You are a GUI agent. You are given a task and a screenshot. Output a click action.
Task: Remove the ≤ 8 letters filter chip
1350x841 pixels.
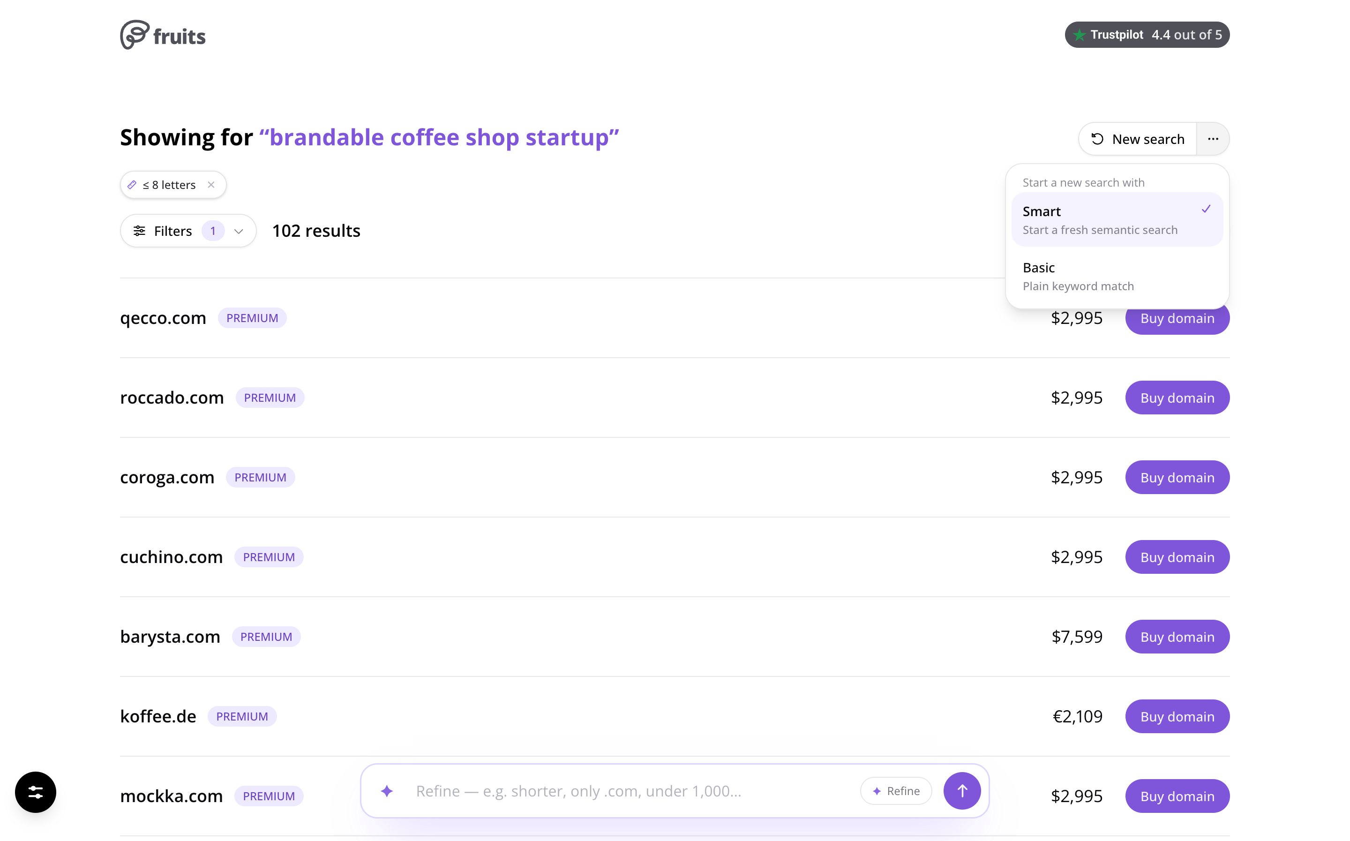tap(211, 185)
